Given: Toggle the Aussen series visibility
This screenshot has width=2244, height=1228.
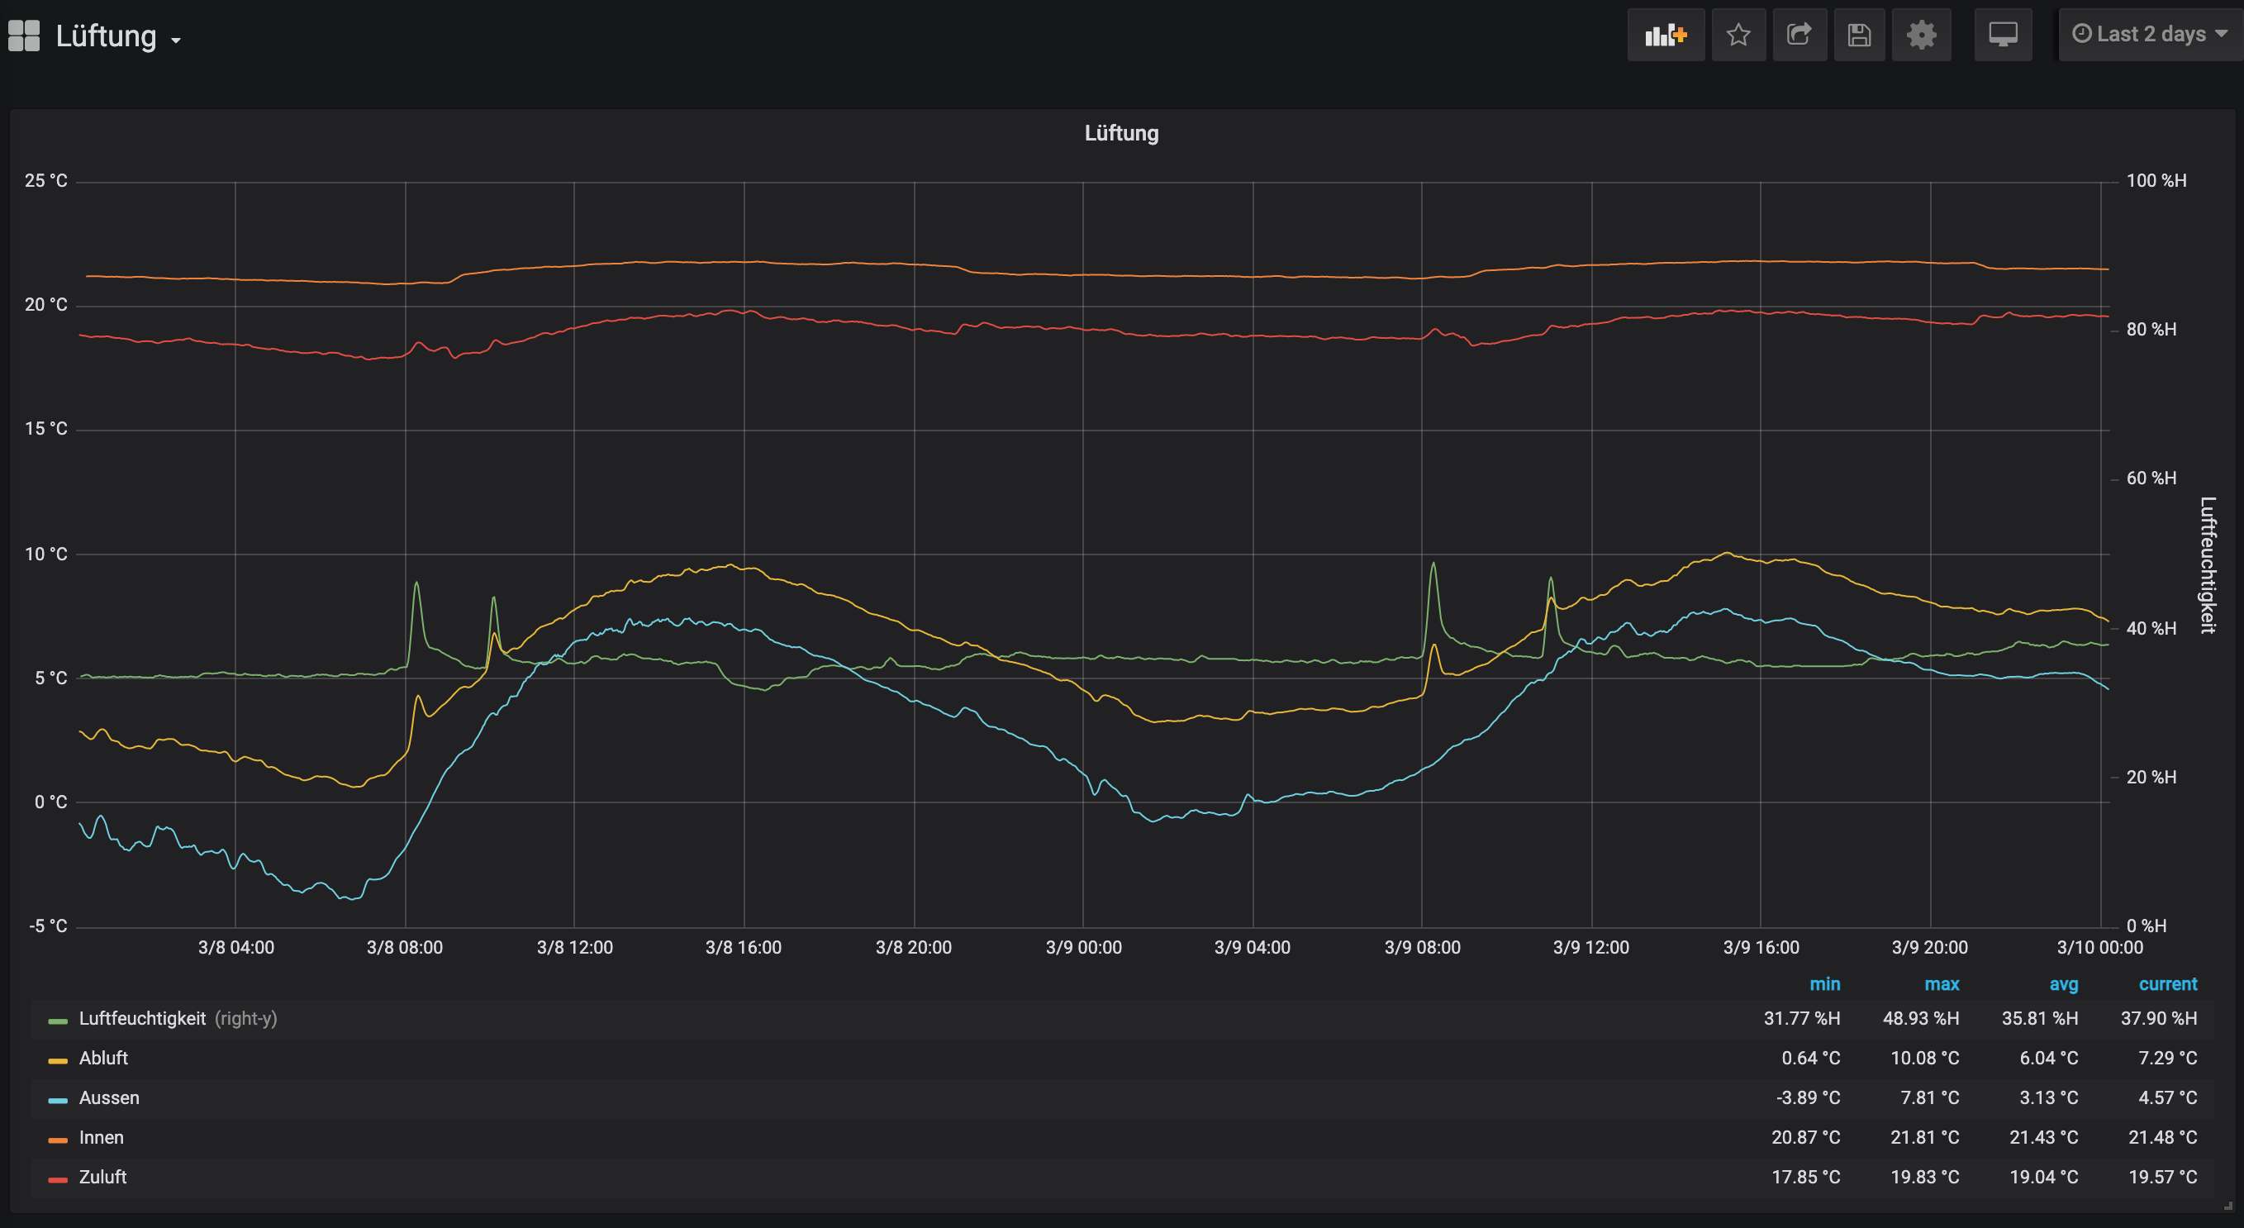Looking at the screenshot, I should pos(109,1097).
